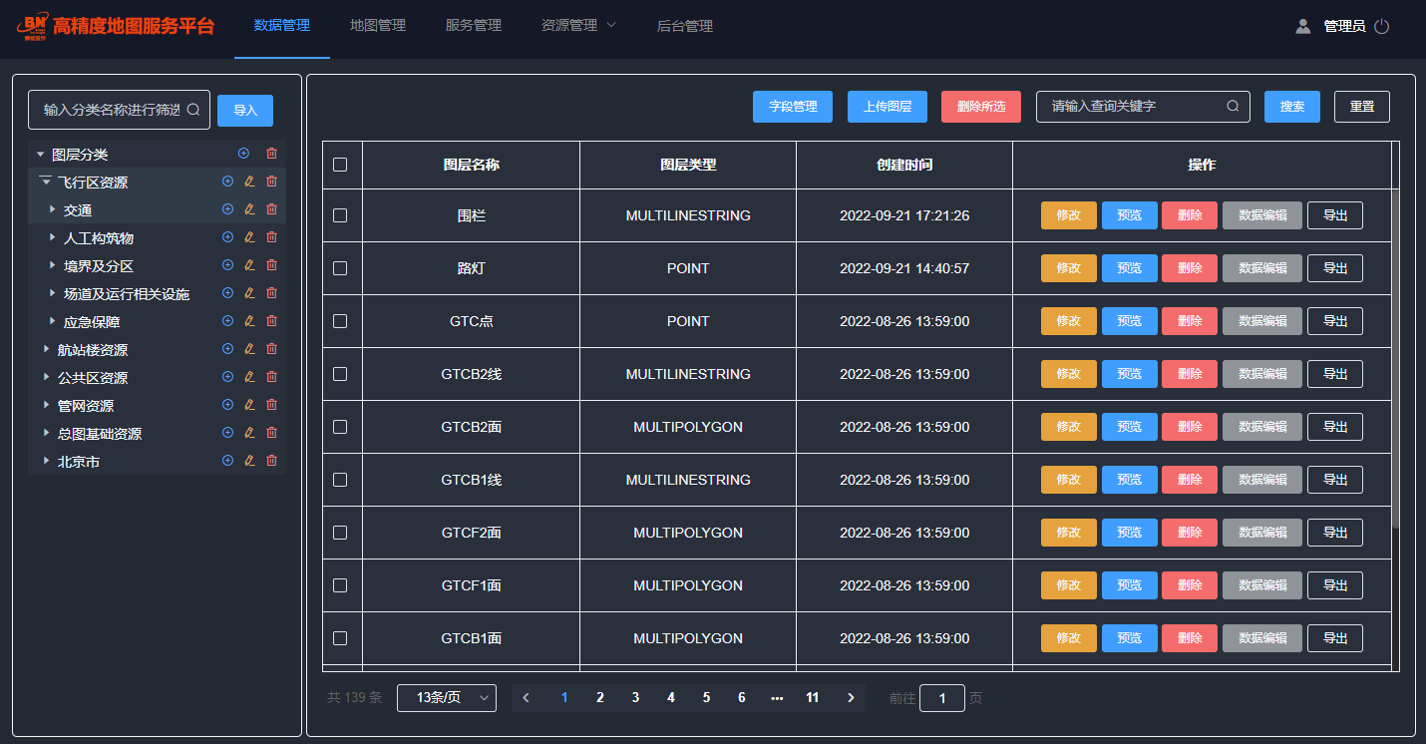Select checkbox for GTCB2面 row
The width and height of the screenshot is (1426, 744).
click(x=340, y=427)
